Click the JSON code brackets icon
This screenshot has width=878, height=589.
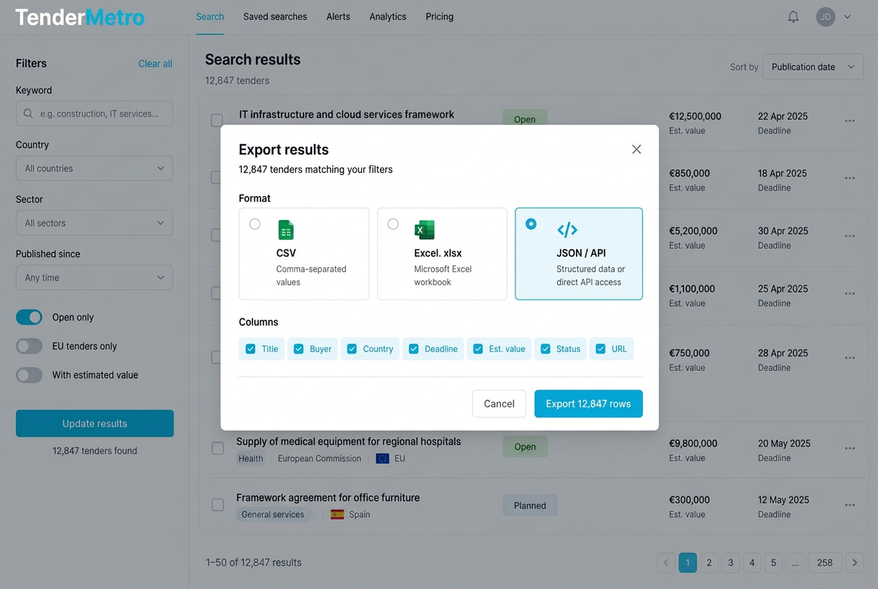coord(567,230)
